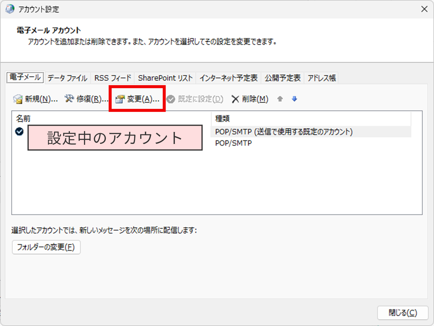This screenshot has width=434, height=326.
Task: Click the Set as default checkmark icon
Action: click(171, 99)
